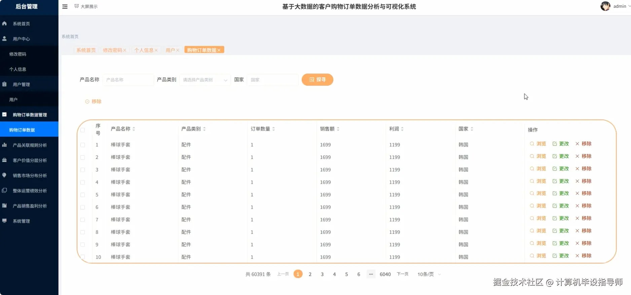Check the checkbox for row 7
This screenshot has height=295, width=631.
coord(83,219)
